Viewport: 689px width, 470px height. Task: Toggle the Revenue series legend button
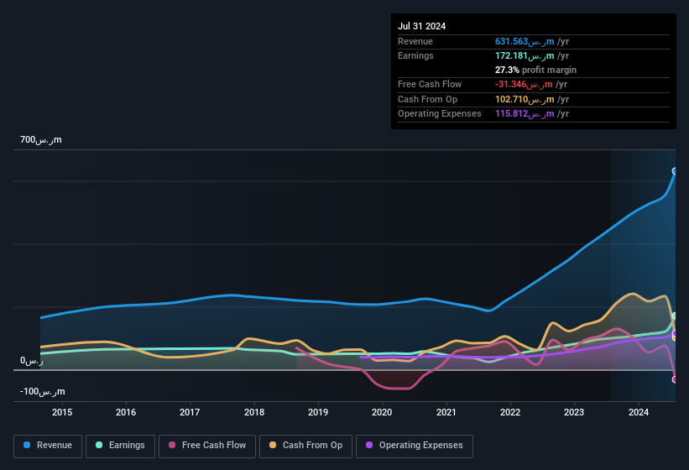(x=48, y=446)
